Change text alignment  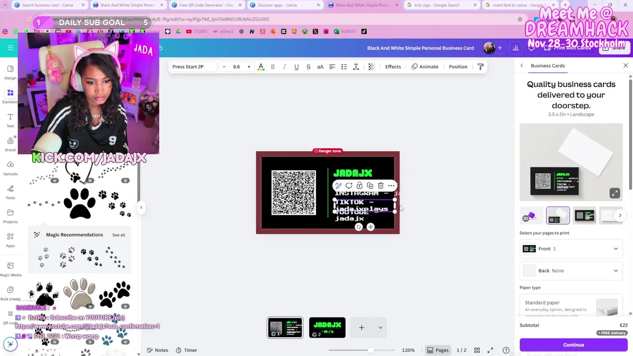pos(332,67)
